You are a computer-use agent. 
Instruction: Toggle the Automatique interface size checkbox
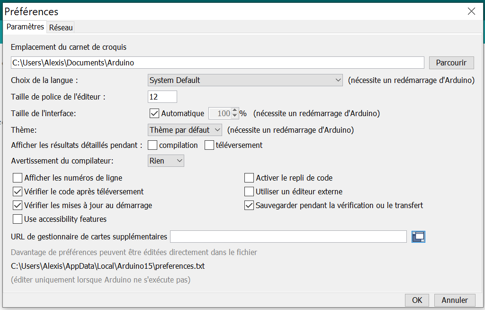tap(154, 113)
